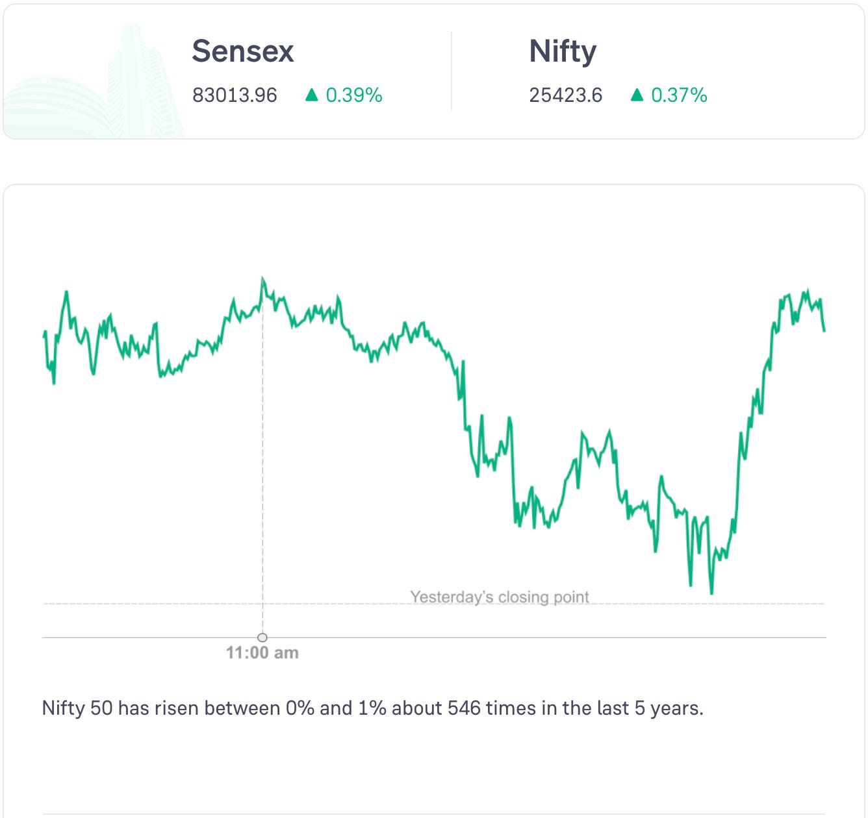This screenshot has height=818, width=868.
Task: Click the green up arrow beside Nifty
Action: click(x=637, y=95)
